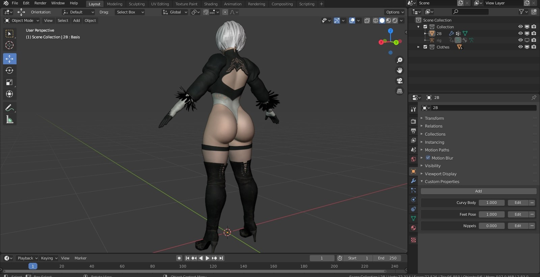Play the animation forward

[208, 258]
